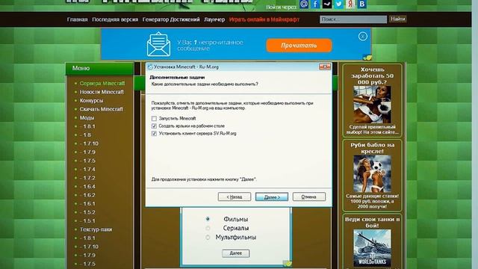
Task: Open Конкурсы in sidebar menu
Action: 91,100
